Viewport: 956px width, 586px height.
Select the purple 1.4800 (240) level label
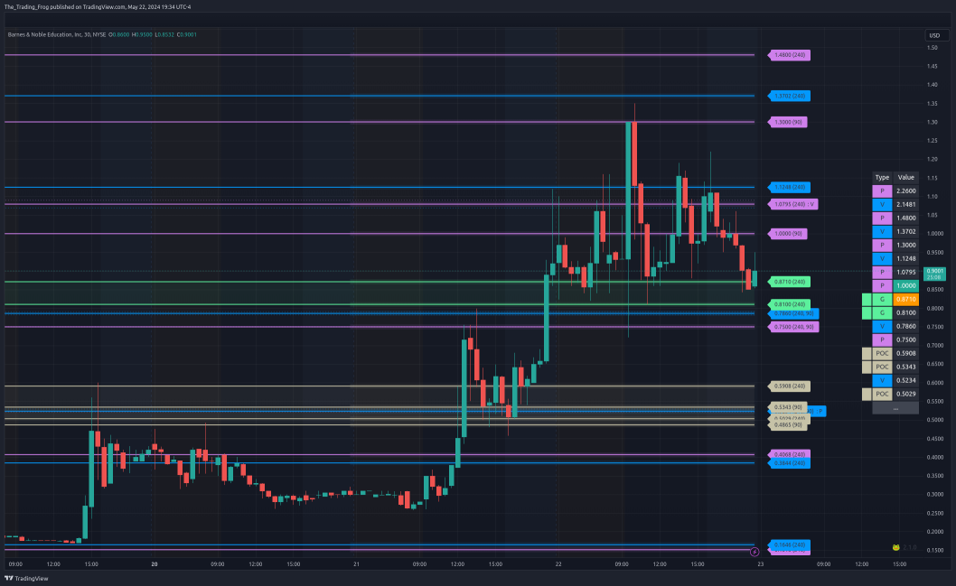coord(791,55)
